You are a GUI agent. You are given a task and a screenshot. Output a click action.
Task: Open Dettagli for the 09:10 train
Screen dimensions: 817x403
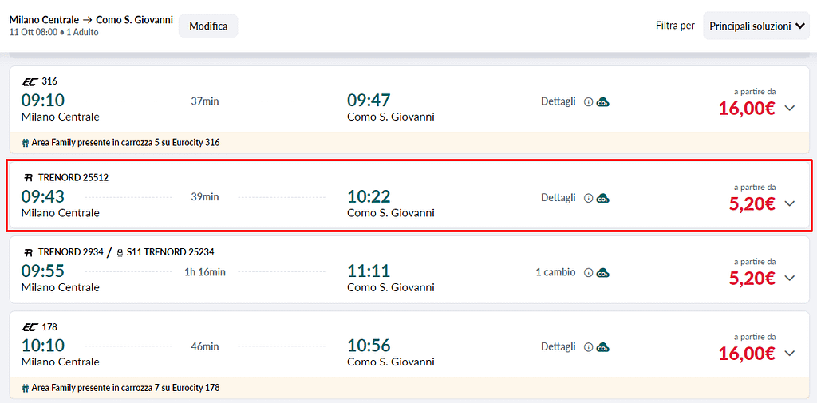click(x=558, y=101)
